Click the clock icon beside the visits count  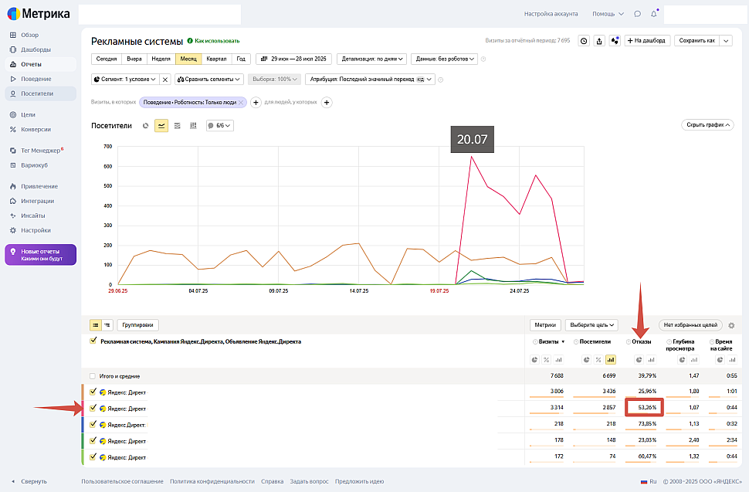[x=584, y=41]
